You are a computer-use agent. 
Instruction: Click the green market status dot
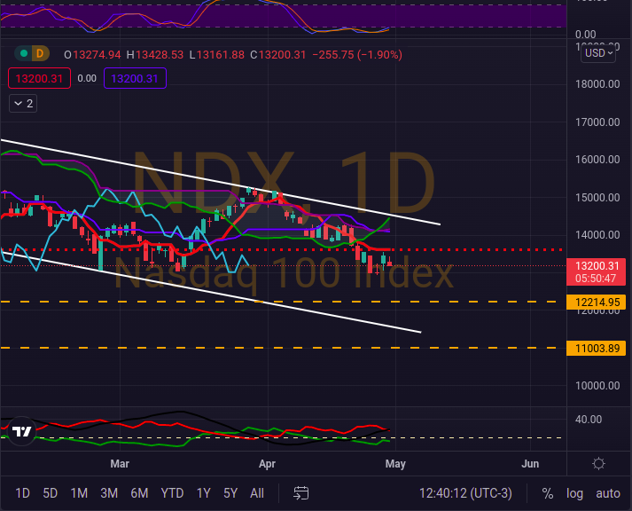point(25,55)
